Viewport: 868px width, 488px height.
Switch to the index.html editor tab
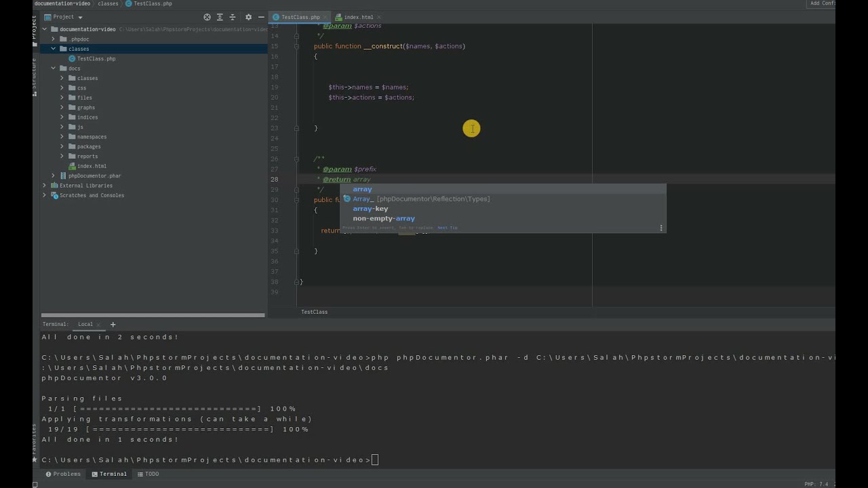pyautogui.click(x=359, y=17)
